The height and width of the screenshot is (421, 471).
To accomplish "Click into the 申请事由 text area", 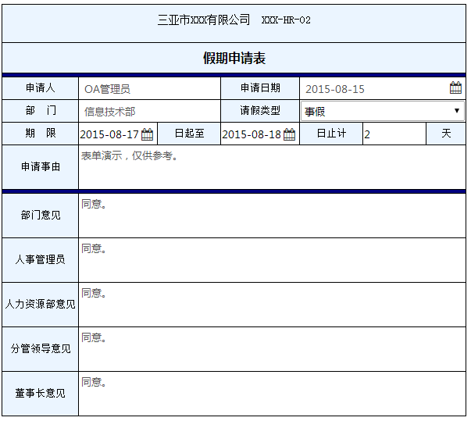I will (270, 166).
